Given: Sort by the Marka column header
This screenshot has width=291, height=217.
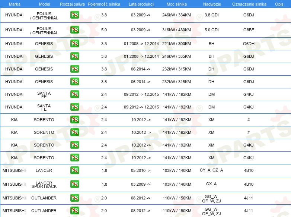Looking at the screenshot, I should pos(14,4).
